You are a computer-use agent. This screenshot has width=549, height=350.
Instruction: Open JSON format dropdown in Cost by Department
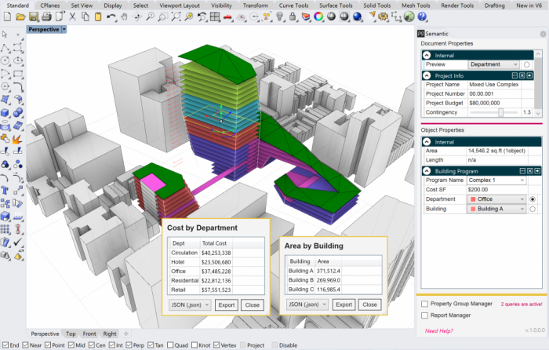click(190, 304)
